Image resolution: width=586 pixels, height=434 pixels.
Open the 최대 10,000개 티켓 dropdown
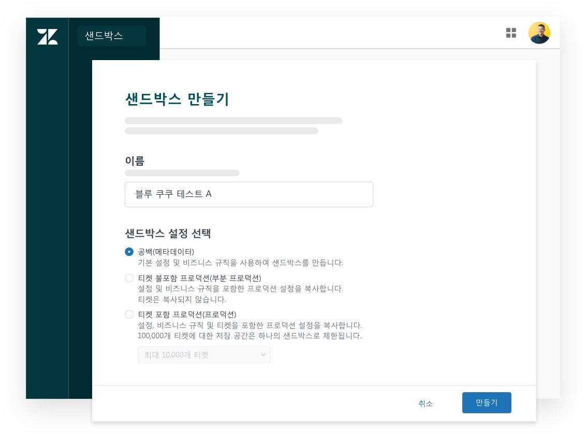pyautogui.click(x=204, y=355)
